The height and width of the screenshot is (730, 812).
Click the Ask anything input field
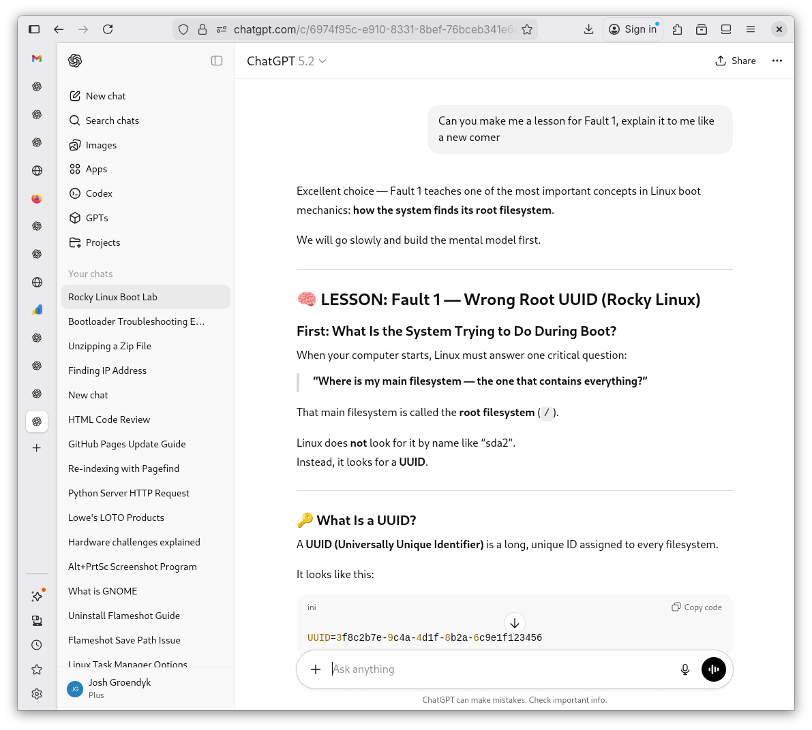click(477, 669)
